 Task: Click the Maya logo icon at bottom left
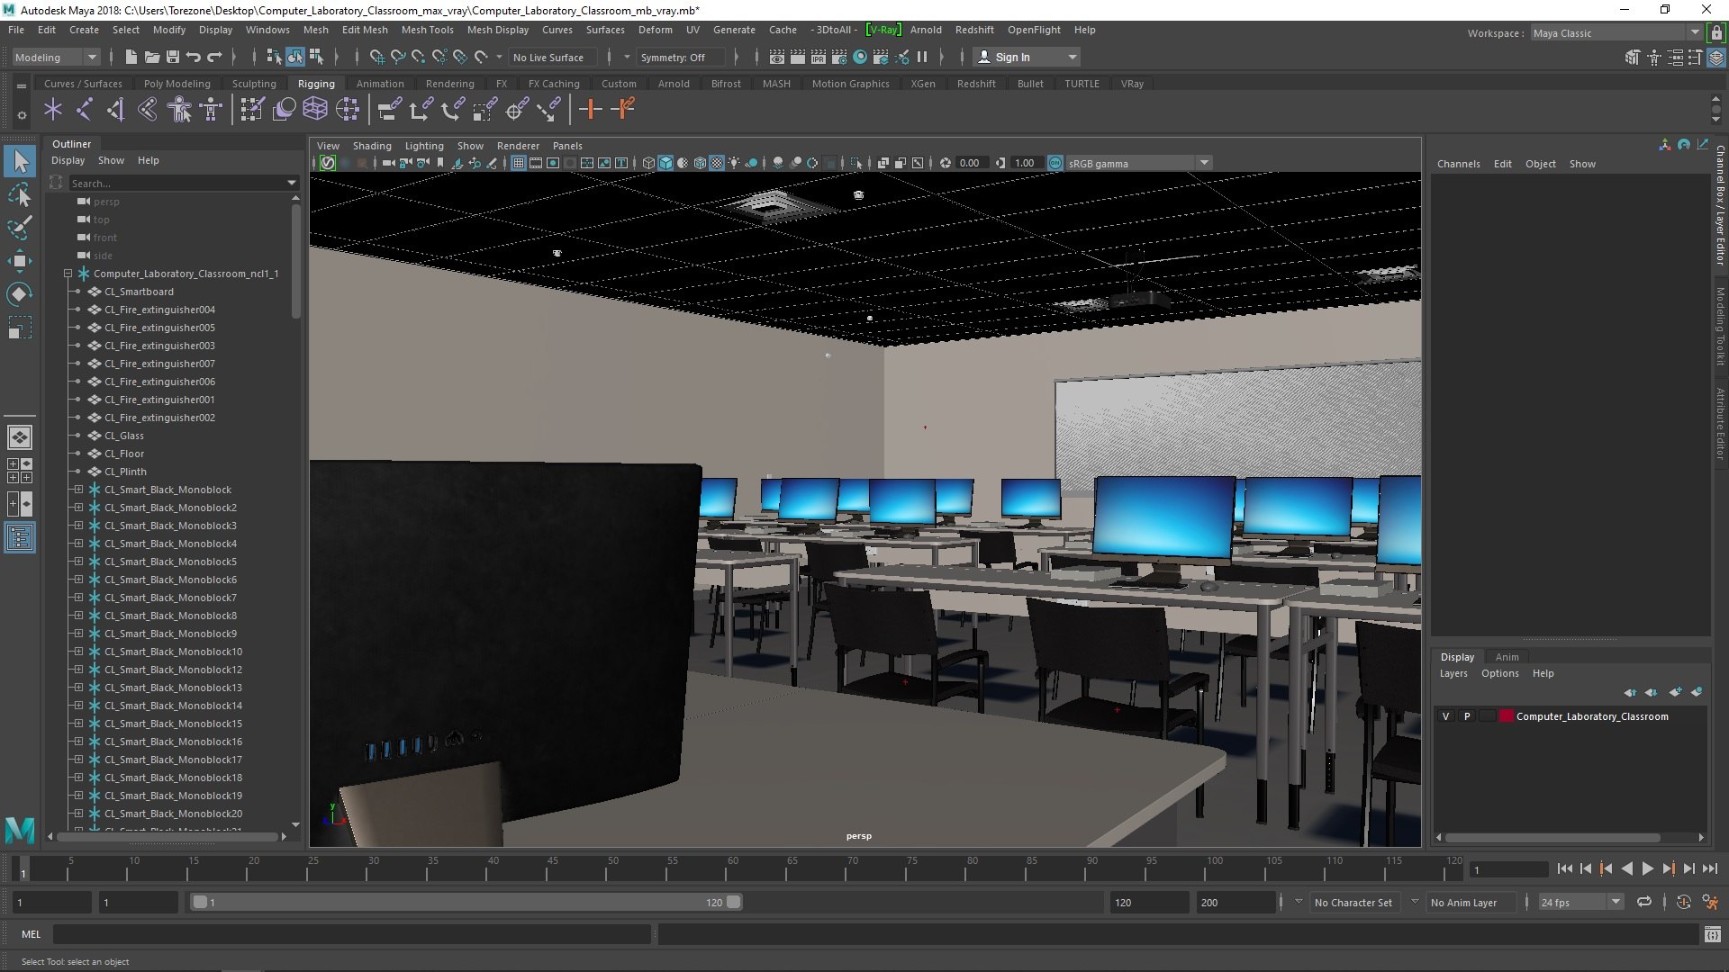[x=20, y=829]
